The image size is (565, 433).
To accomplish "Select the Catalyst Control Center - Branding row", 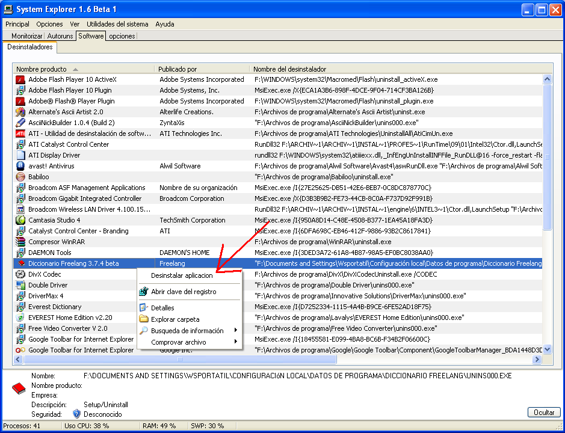I will coord(278,231).
